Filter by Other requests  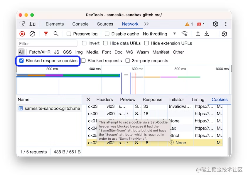coord(178,52)
